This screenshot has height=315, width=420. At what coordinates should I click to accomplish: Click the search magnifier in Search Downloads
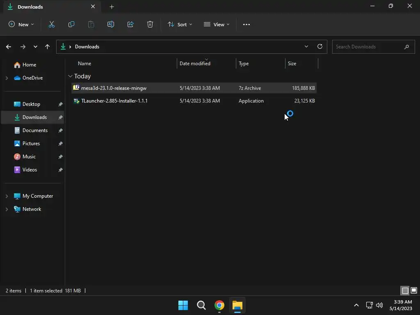point(406,47)
